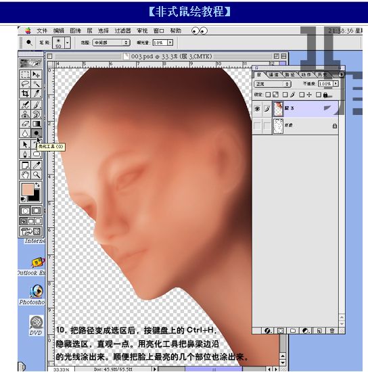Click the trash icon in layers panel

tap(332, 331)
